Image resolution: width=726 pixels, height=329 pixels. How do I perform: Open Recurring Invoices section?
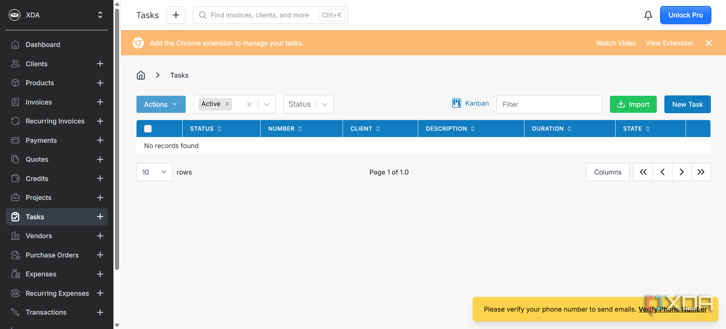tap(55, 121)
